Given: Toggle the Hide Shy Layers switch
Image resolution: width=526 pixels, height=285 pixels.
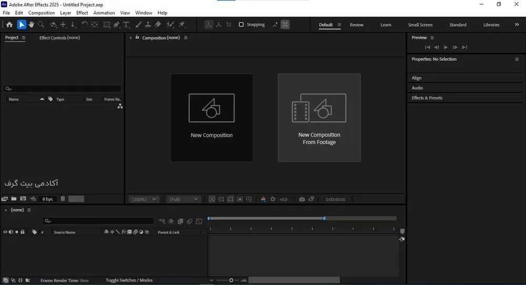Looking at the screenshot, I should 171,221.
